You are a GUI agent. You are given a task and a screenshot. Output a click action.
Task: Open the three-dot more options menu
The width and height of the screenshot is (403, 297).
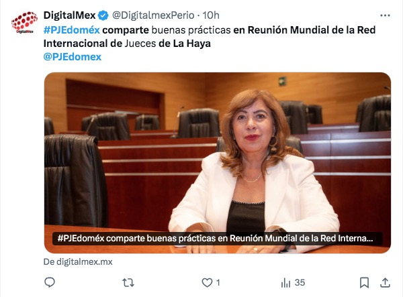[x=385, y=15]
